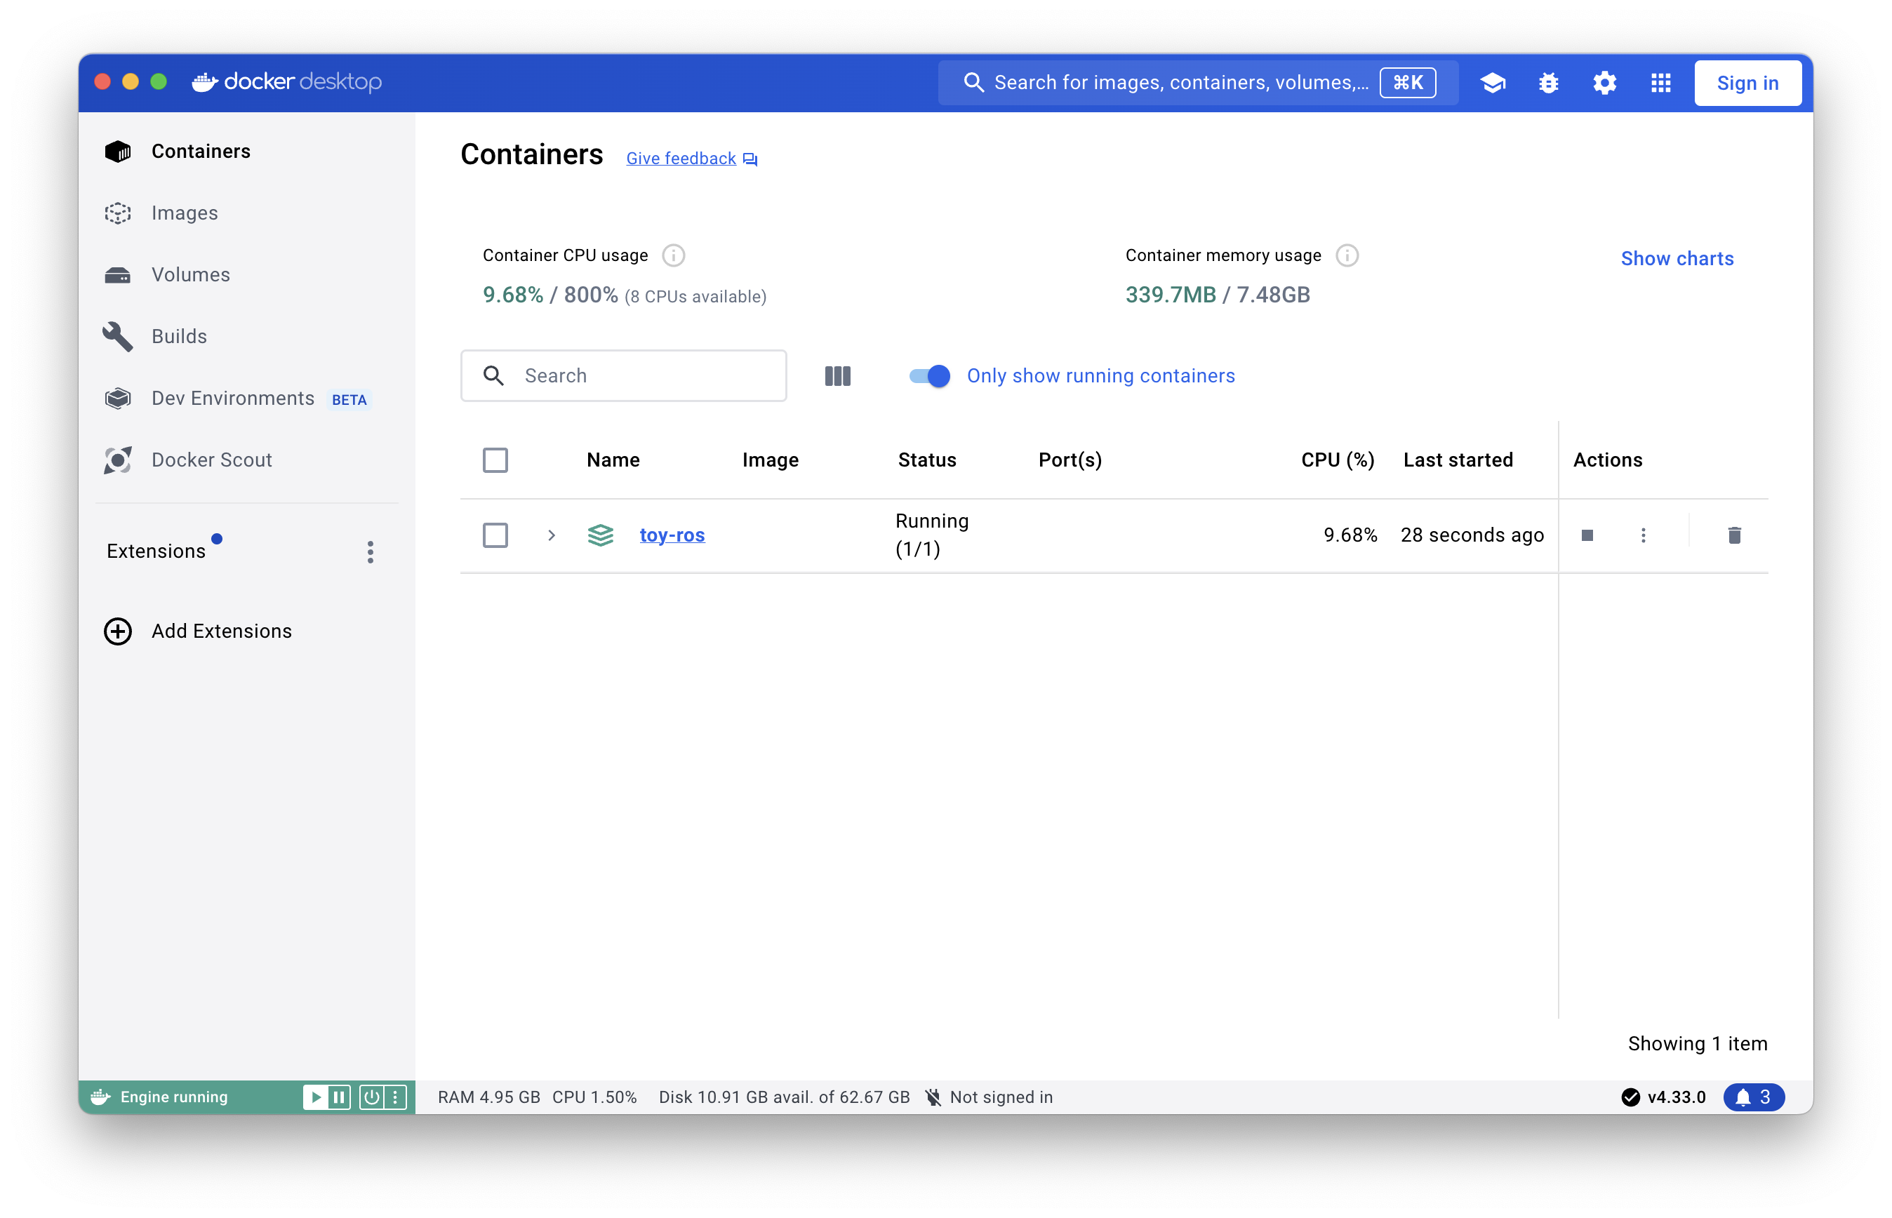Click the Docker Desktop whale logo

[205, 81]
